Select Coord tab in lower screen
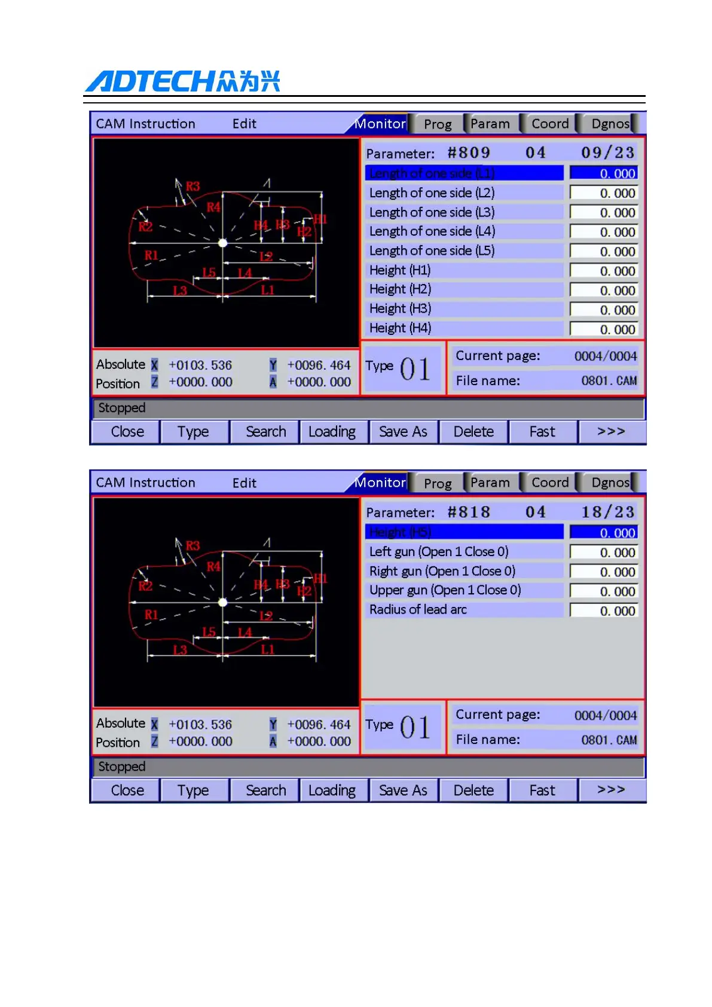This screenshot has height=1007, width=712. [549, 483]
